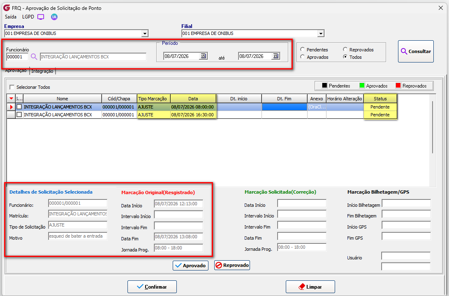
Task: Click the Funcionário code input field
Action: click(17, 57)
